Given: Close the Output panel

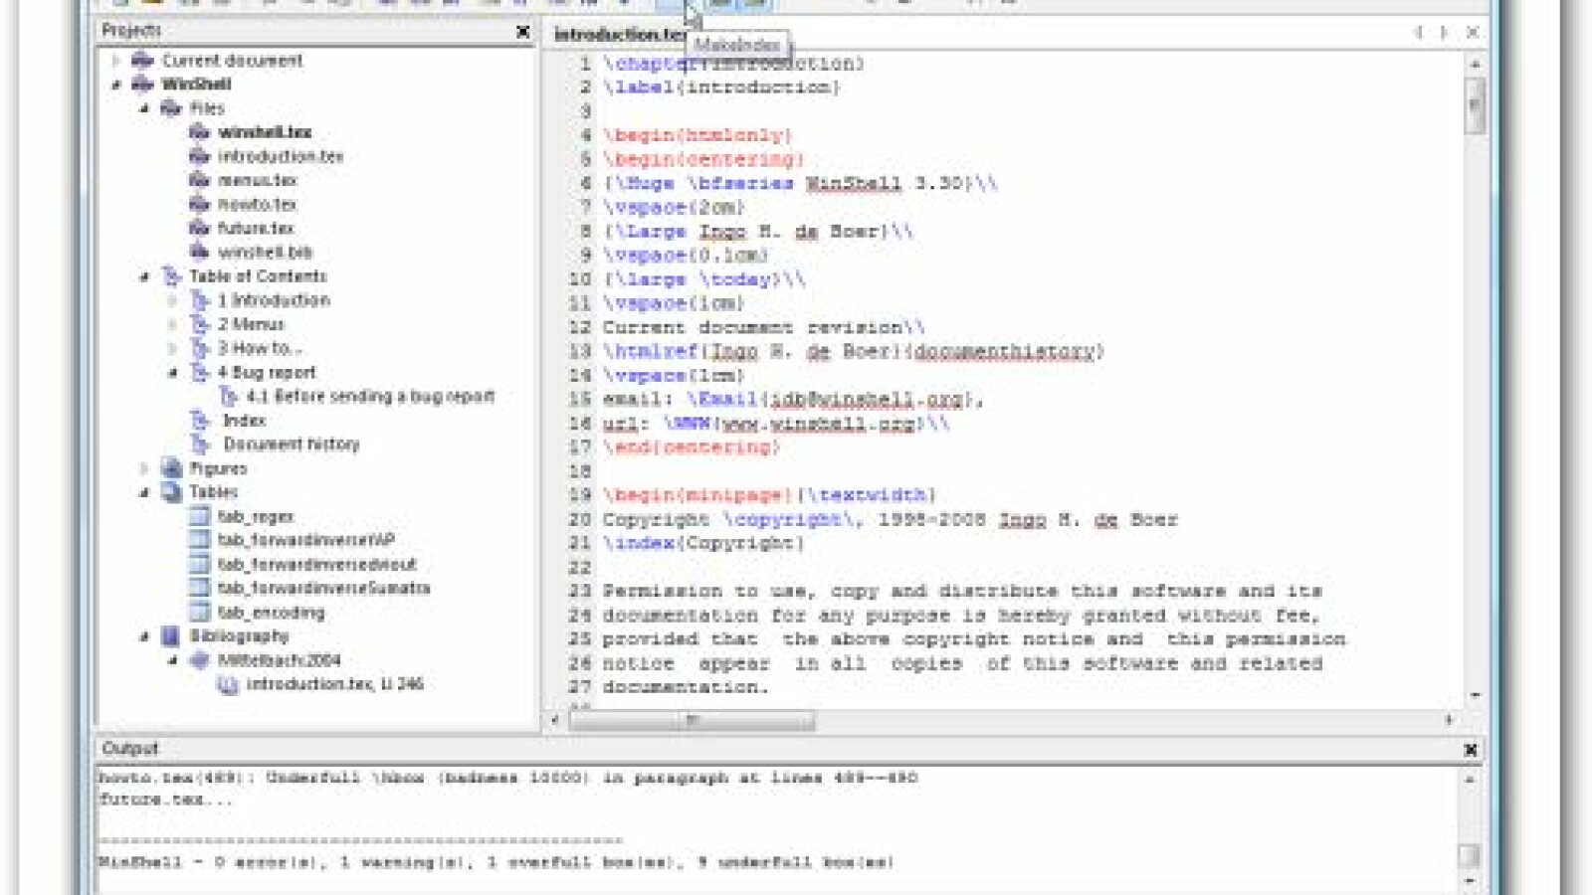Looking at the screenshot, I should coord(1471,750).
